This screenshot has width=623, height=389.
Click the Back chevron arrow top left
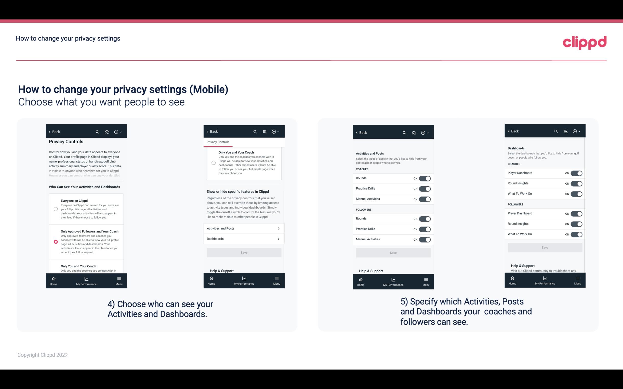tap(50, 132)
